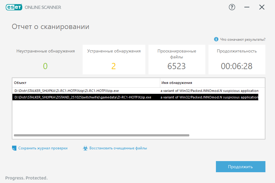Select 'Устраненные обнаружения' tab
The image size is (275, 183).
click(x=114, y=60)
